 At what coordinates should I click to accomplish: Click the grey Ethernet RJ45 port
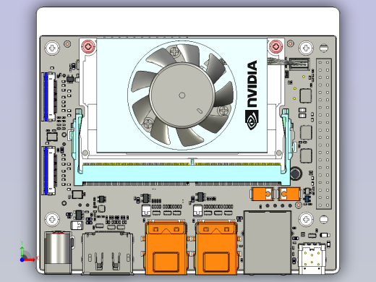tap(268, 242)
